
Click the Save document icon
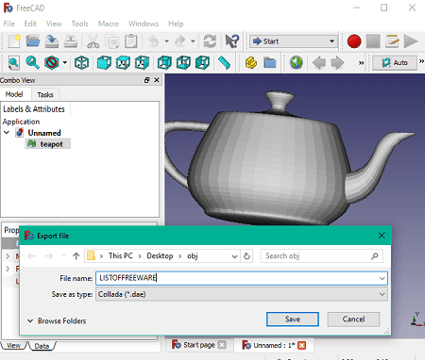pos(52,41)
